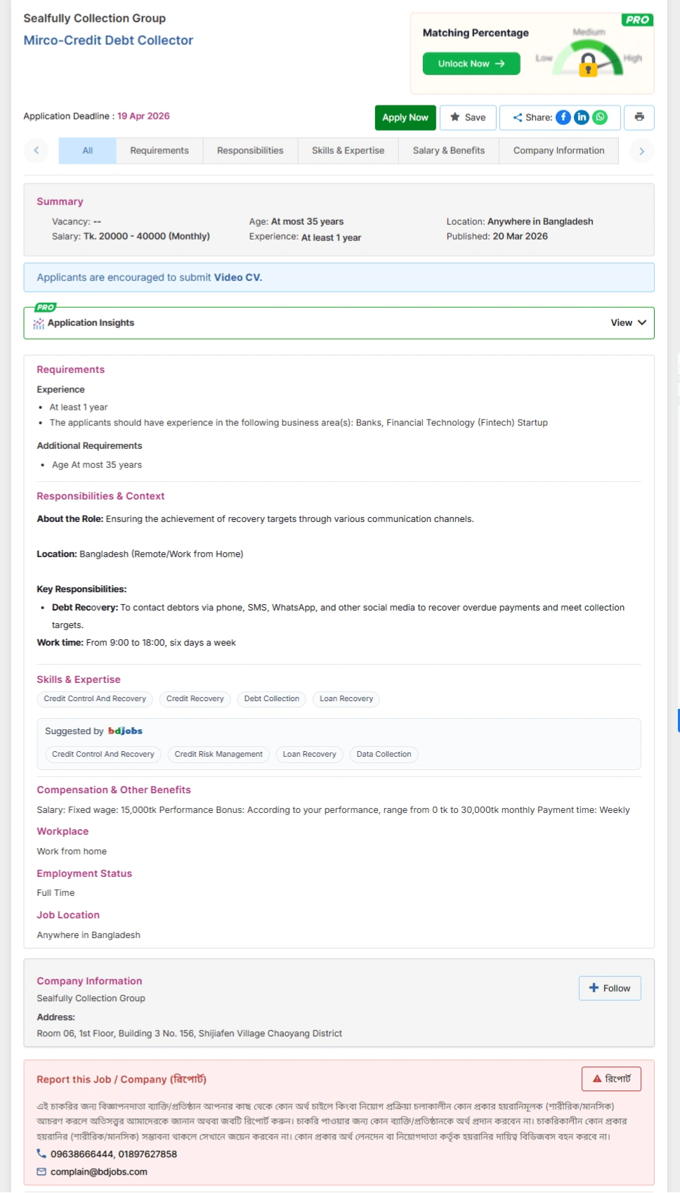680x1193 pixels.
Task: Share job through WhatsApp icon
Action: click(x=600, y=117)
